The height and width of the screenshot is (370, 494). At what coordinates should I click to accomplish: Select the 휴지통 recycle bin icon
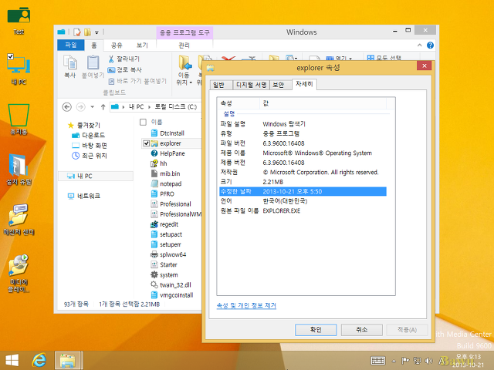[19, 119]
